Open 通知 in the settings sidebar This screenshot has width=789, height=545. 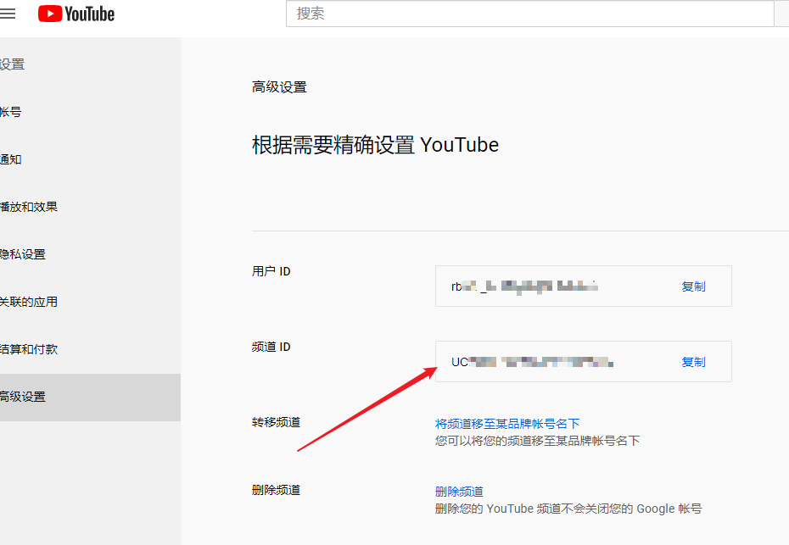(x=90, y=159)
